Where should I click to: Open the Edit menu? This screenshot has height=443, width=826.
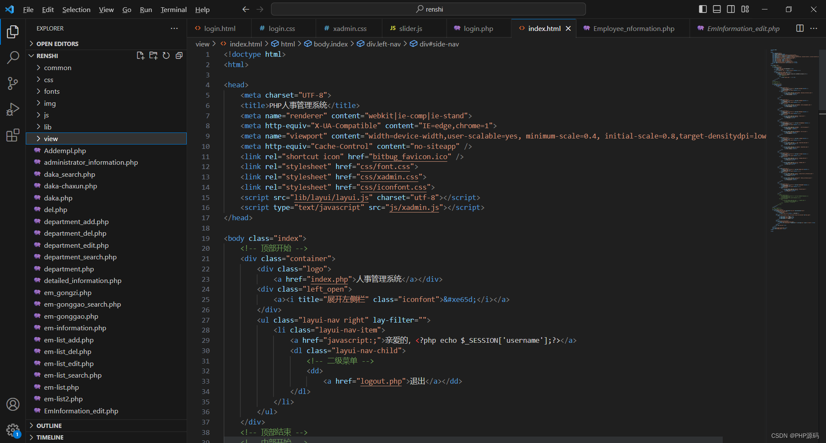click(x=48, y=9)
